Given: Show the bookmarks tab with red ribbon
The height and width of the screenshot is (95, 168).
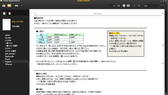Looking at the screenshot, I should pyautogui.click(x=10, y=13).
